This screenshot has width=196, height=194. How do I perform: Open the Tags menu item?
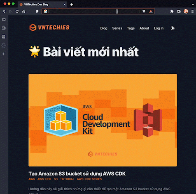[x=131, y=28]
